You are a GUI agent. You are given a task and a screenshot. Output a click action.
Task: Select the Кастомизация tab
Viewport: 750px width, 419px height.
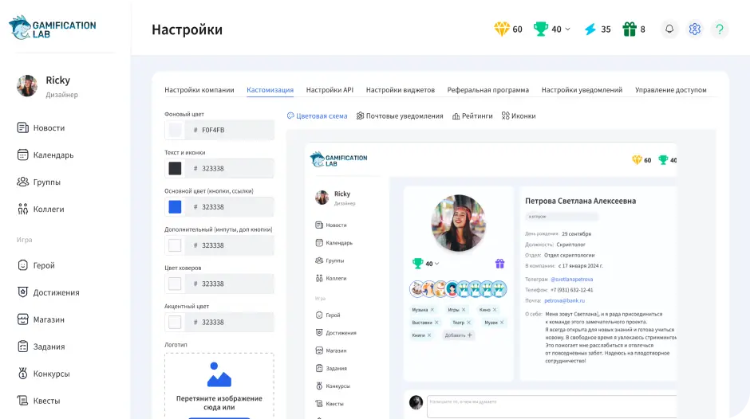270,90
